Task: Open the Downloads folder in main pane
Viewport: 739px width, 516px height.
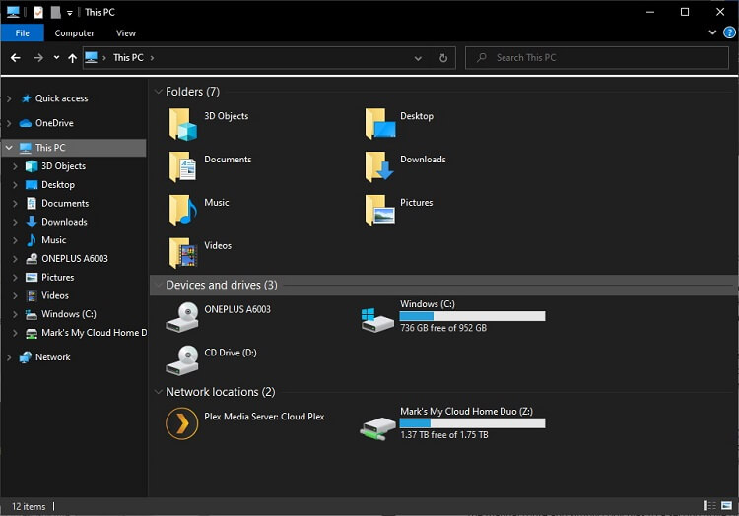Action: pos(379,166)
